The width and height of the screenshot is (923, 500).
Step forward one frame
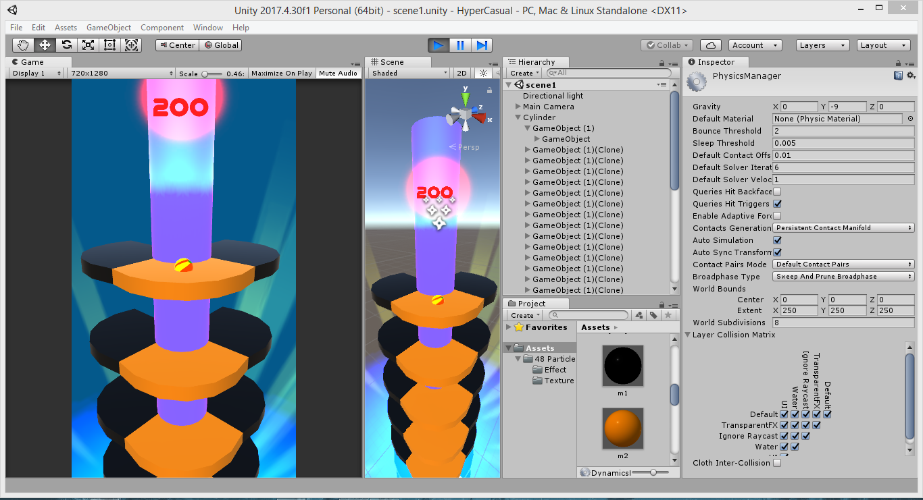(482, 45)
